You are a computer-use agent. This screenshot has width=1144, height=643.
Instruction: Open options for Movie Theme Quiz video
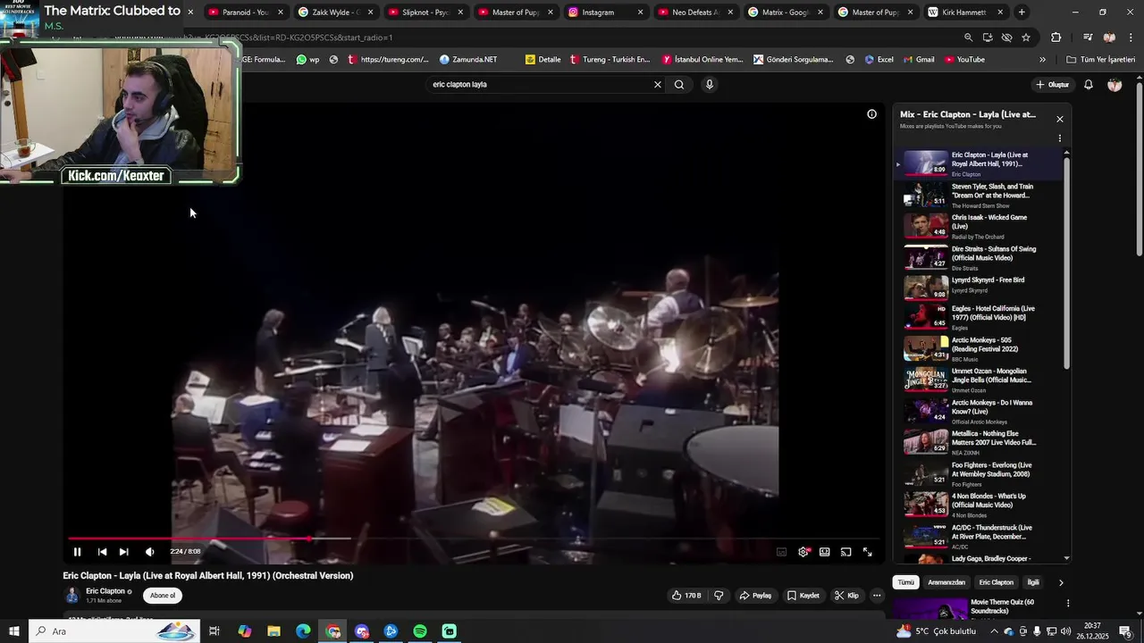[x=1067, y=604]
